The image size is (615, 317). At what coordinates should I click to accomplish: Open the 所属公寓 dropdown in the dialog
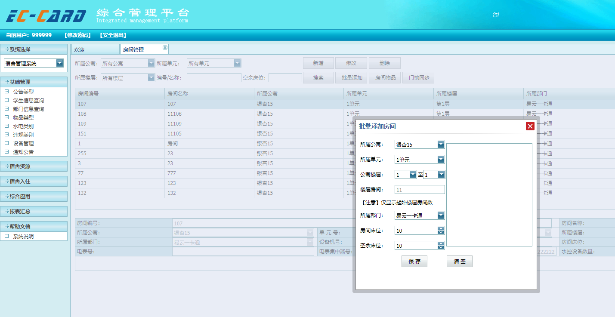pos(441,145)
